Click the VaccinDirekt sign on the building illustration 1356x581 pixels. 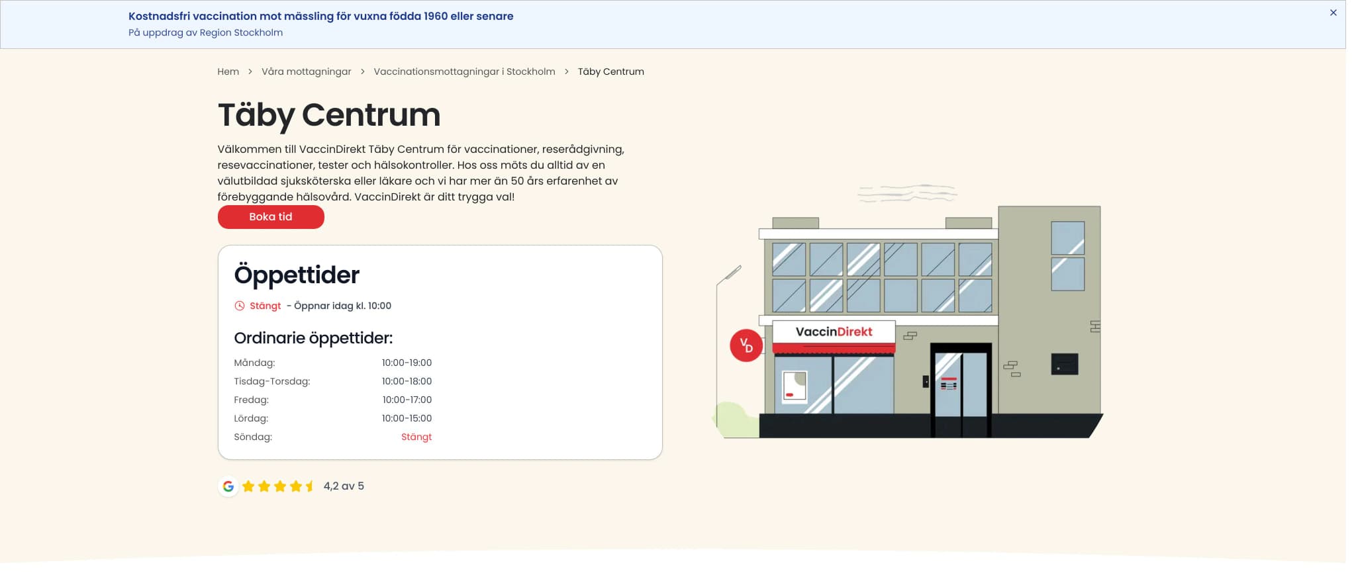click(834, 332)
